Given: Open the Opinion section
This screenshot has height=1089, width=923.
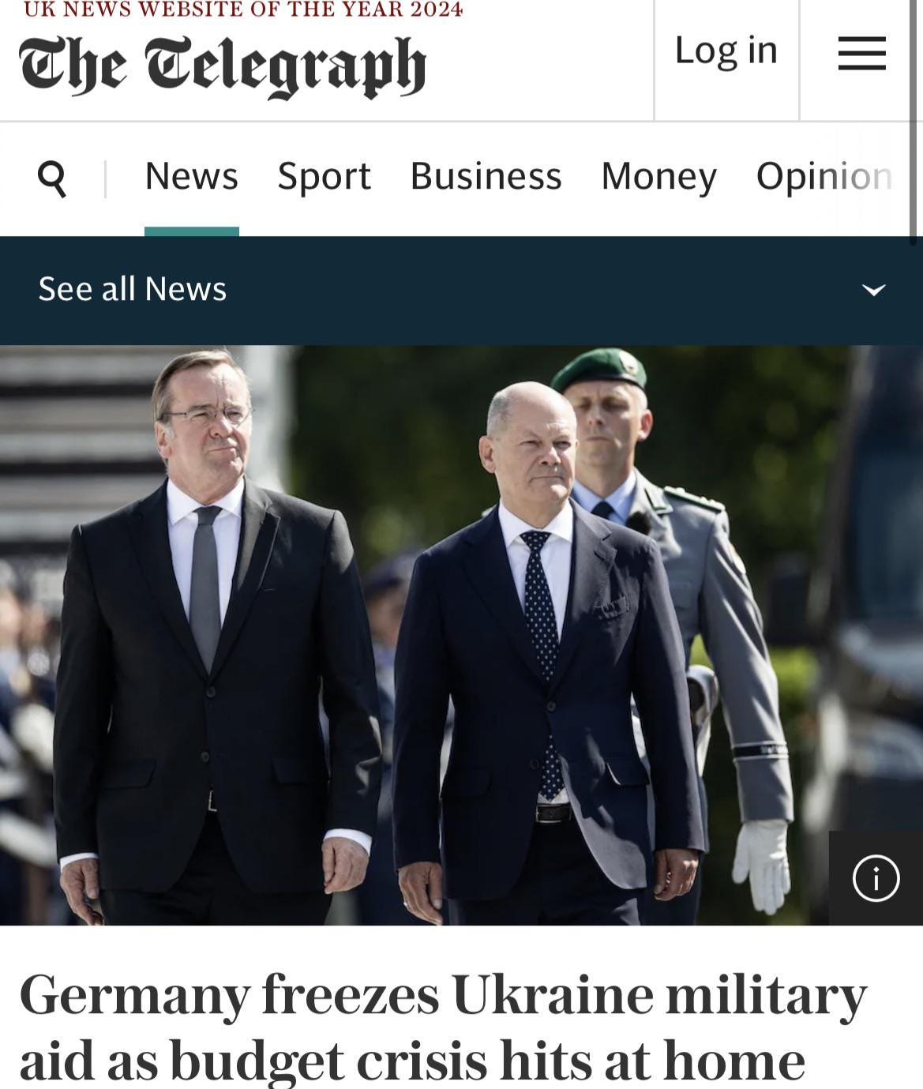Looking at the screenshot, I should (x=824, y=176).
